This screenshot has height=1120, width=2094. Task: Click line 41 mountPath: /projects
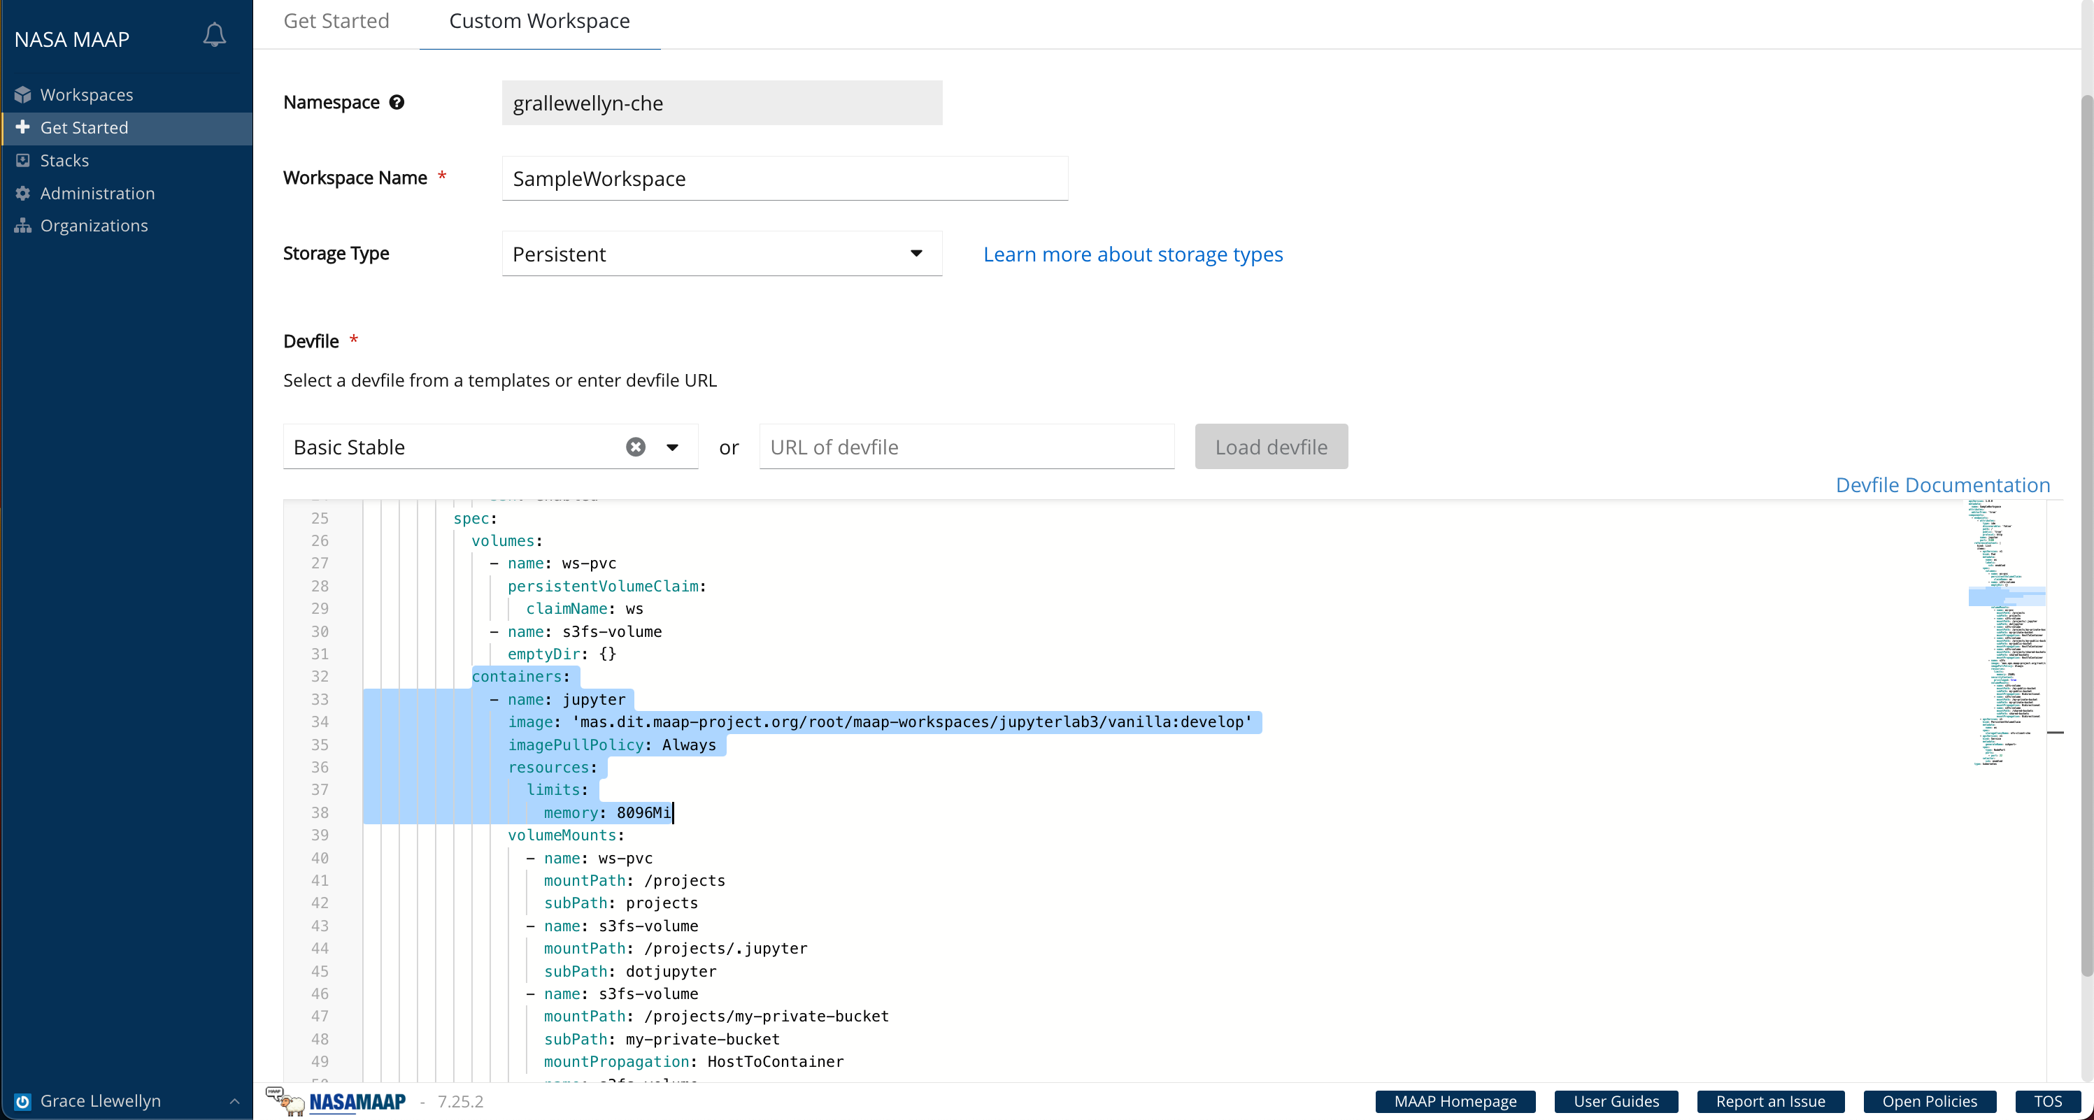point(635,880)
